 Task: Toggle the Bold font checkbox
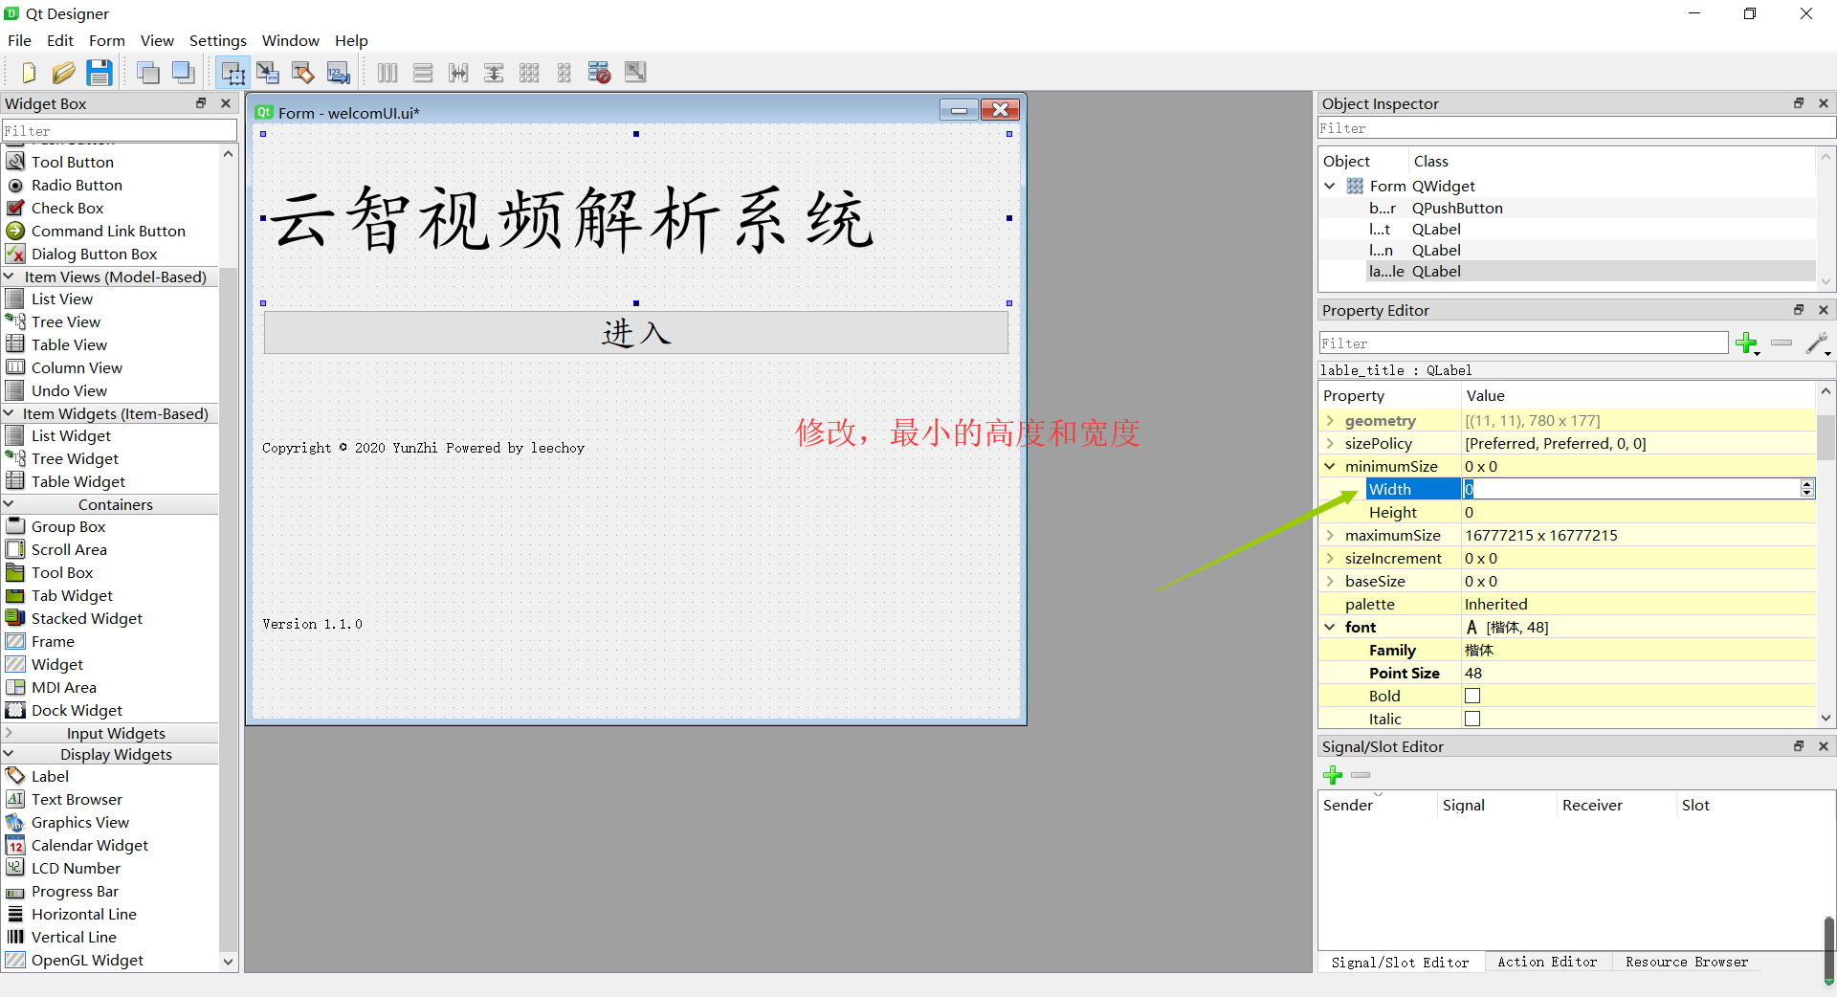tap(1472, 696)
